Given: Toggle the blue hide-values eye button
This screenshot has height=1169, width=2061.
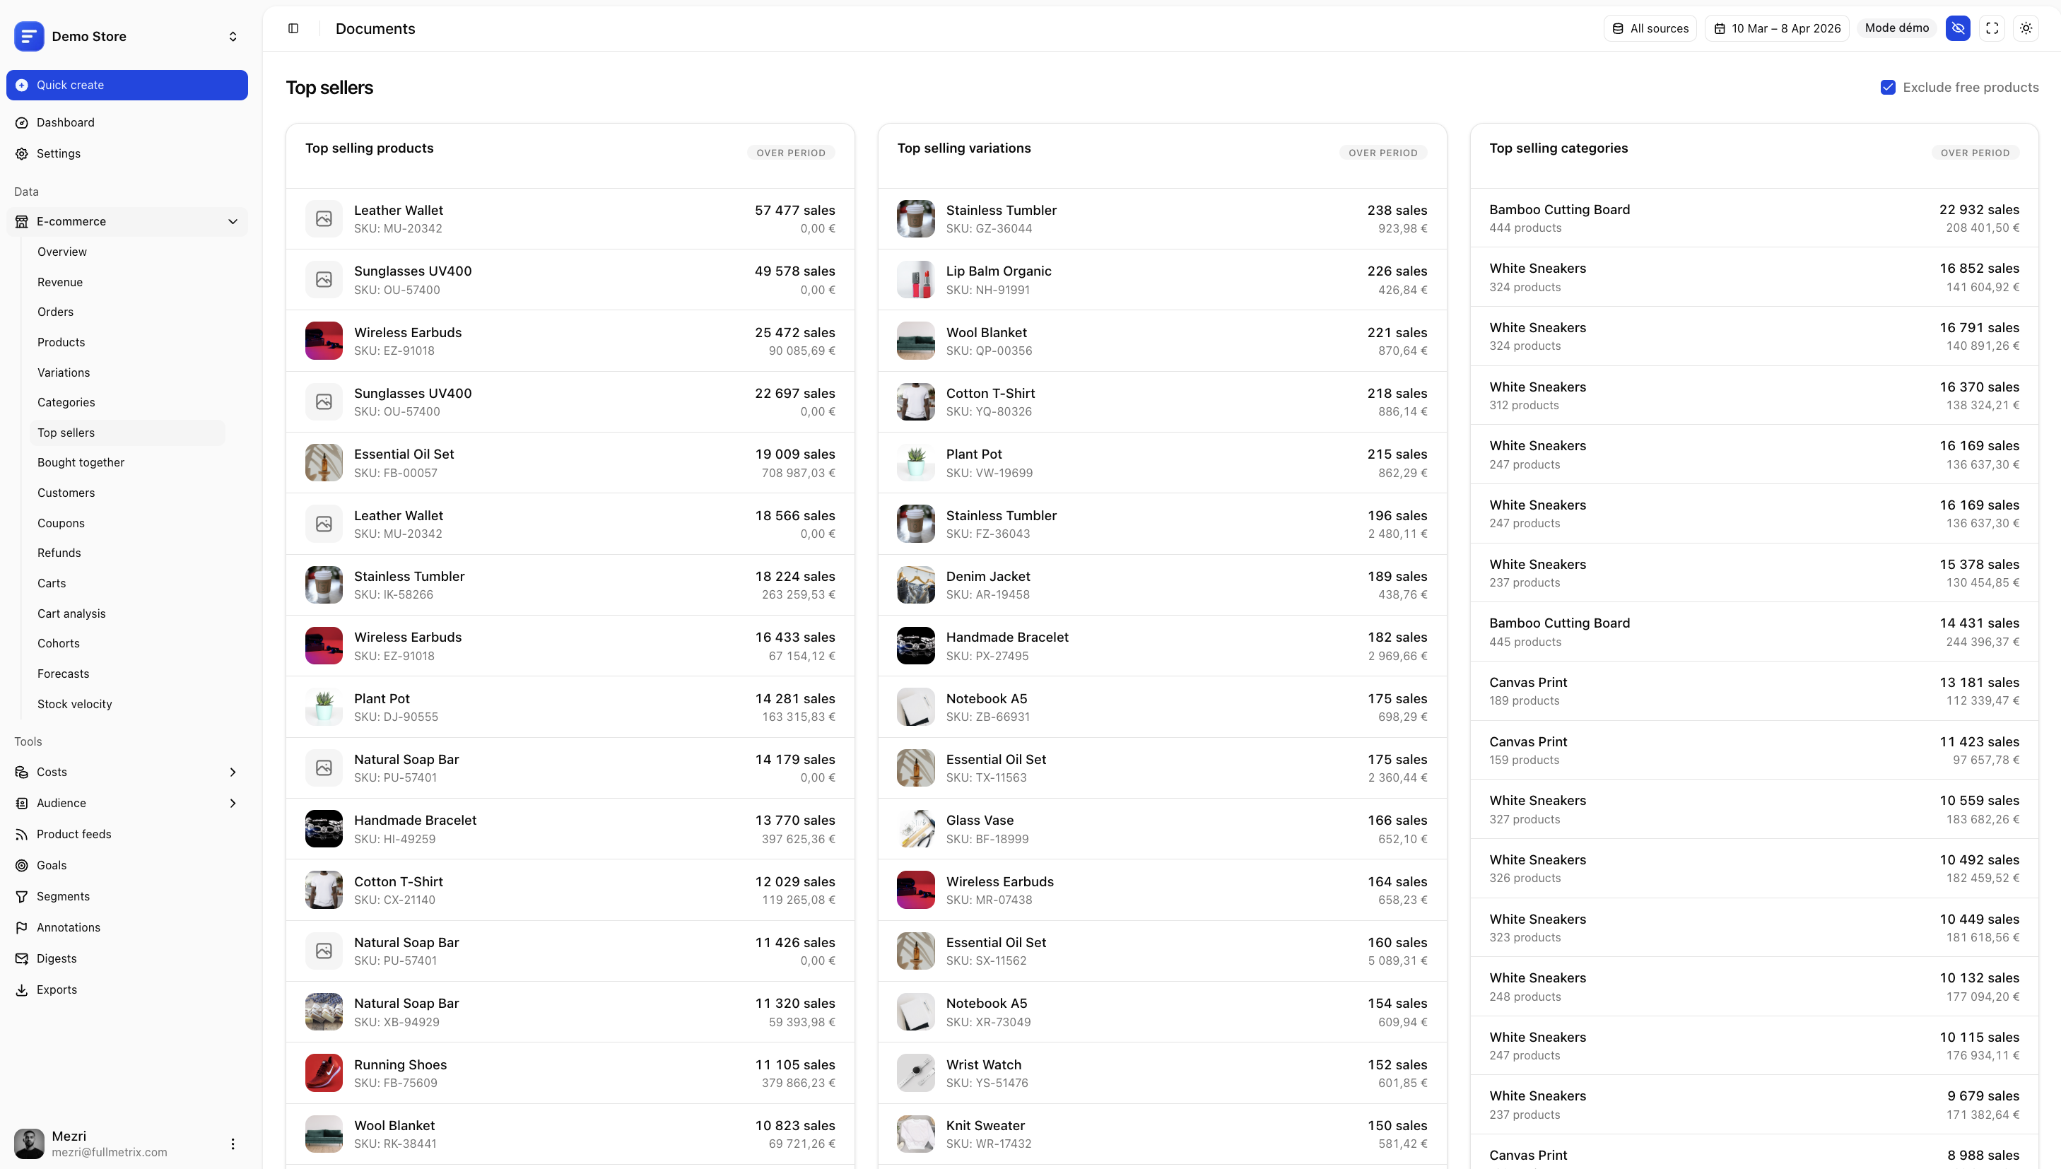Looking at the screenshot, I should (x=1957, y=29).
